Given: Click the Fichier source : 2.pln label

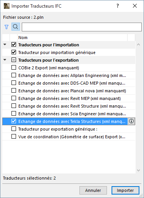Looking at the screenshot, I should pos(23,17).
